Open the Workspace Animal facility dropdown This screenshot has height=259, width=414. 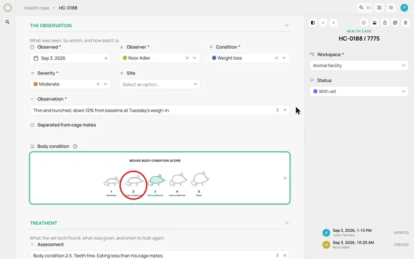pos(359,65)
